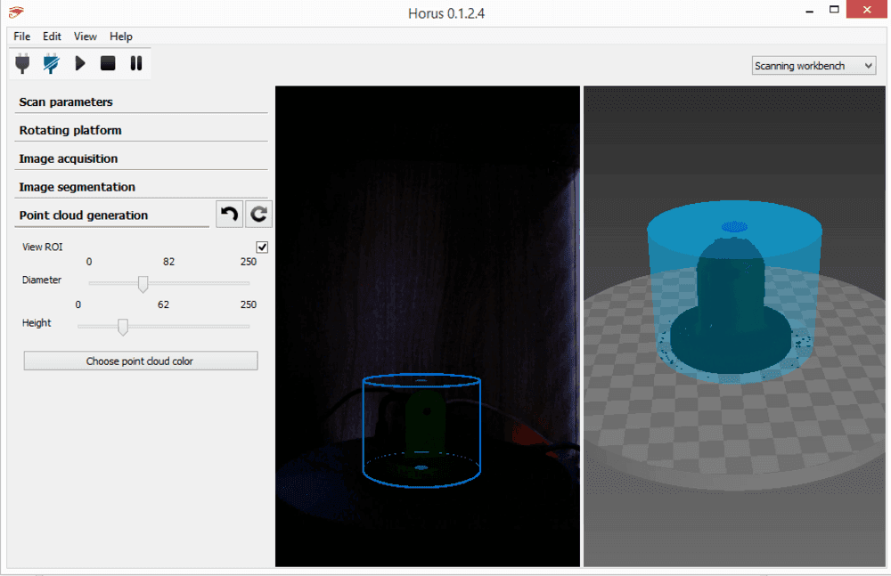The image size is (891, 576).
Task: Maximize the Horus window
Action: click(834, 10)
